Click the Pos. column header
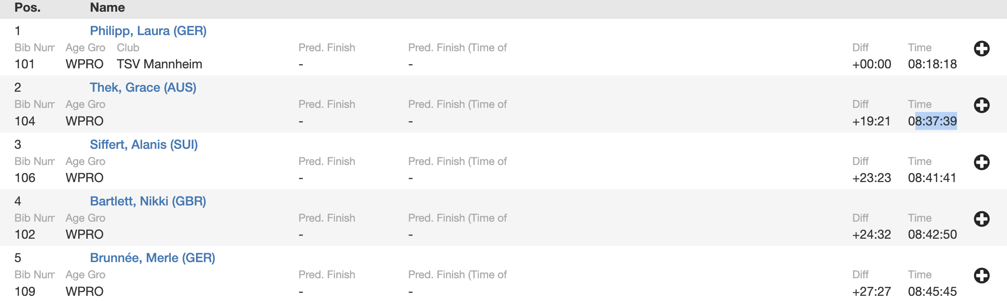The image size is (1007, 303). (x=27, y=8)
